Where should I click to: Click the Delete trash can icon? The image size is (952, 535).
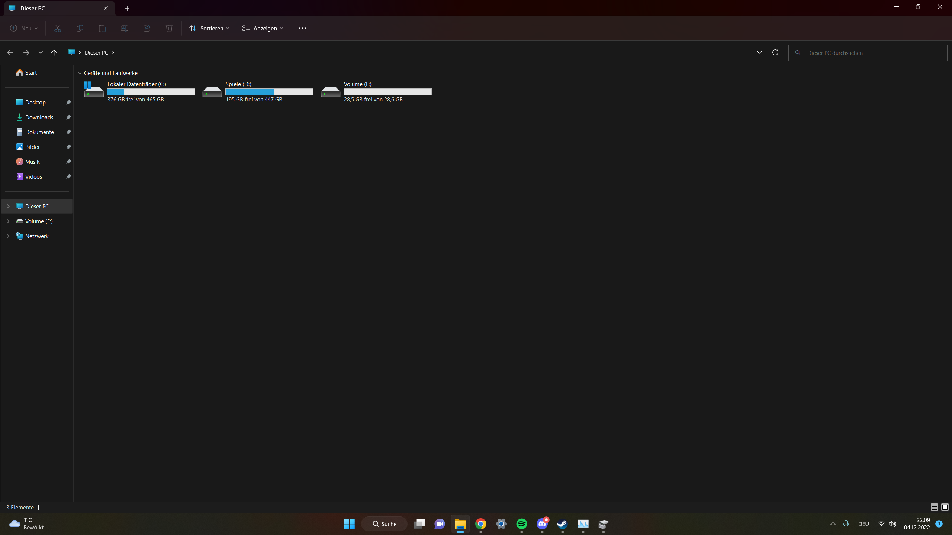click(169, 28)
